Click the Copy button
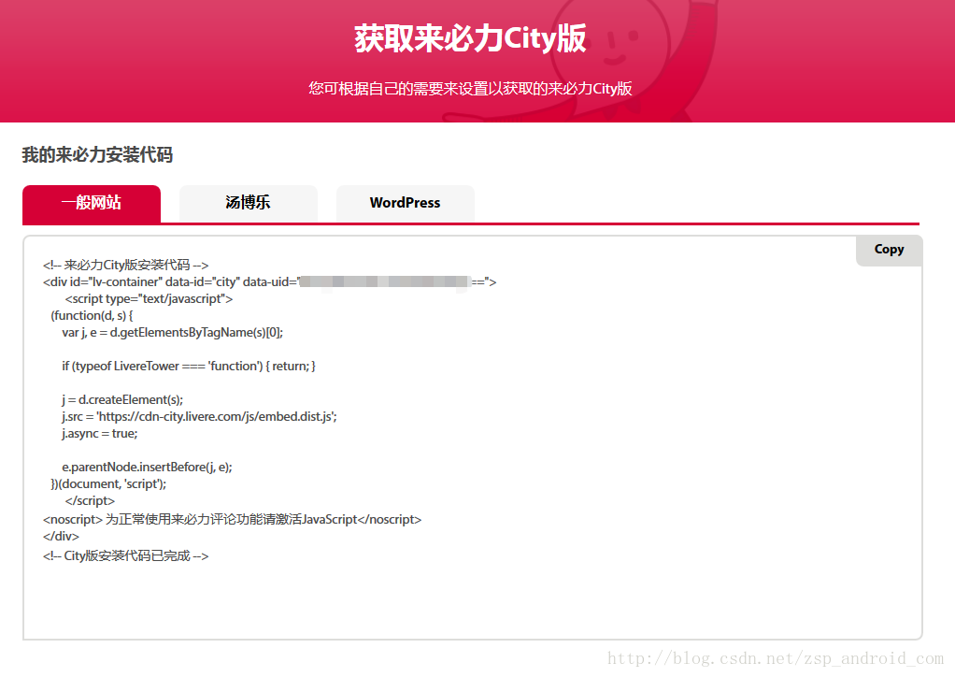The image size is (955, 677). [x=889, y=250]
